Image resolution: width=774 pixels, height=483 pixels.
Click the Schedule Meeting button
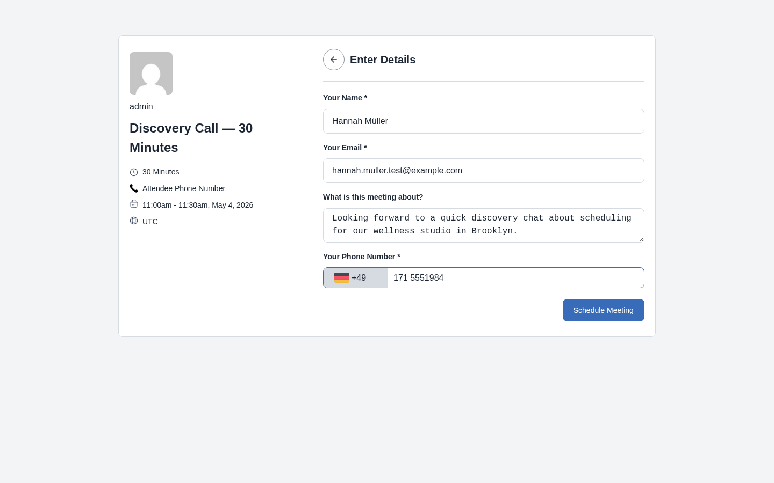click(604, 310)
